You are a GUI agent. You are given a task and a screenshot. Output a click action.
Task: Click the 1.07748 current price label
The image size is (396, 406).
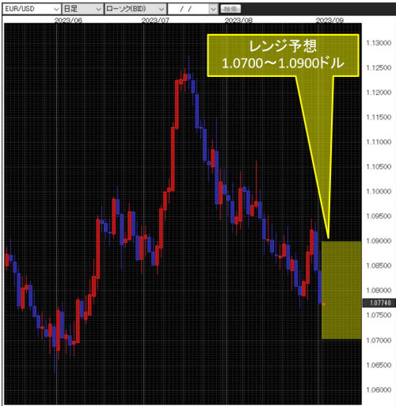pyautogui.click(x=379, y=303)
